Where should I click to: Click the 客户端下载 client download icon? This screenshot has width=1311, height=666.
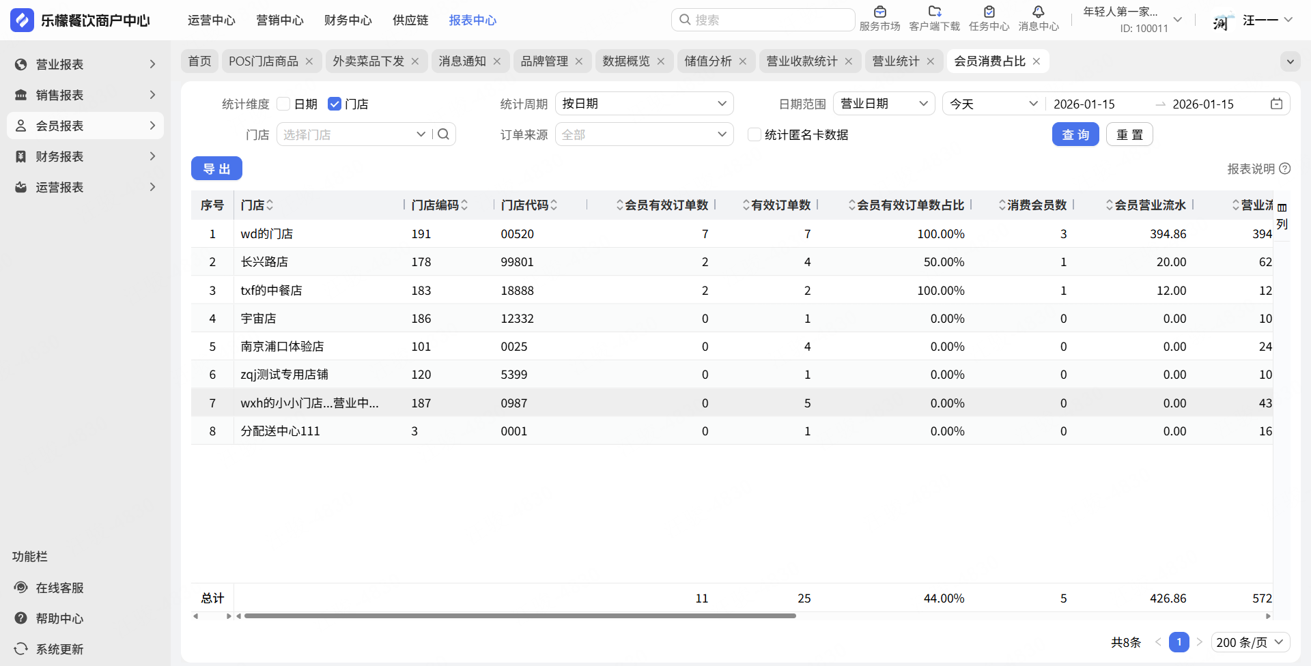[934, 12]
